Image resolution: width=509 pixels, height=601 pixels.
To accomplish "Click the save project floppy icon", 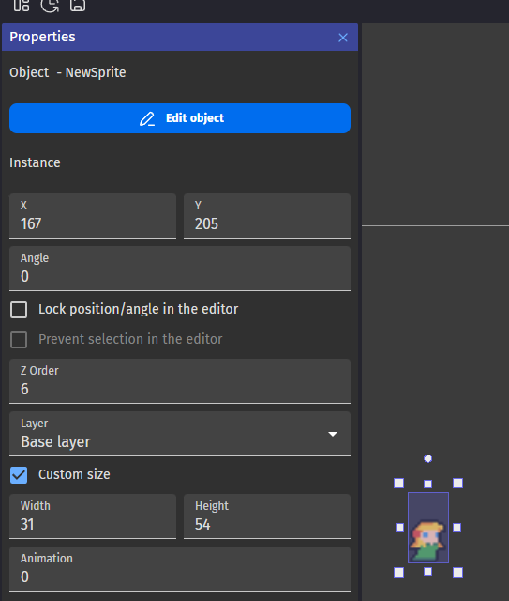I will coord(78,5).
